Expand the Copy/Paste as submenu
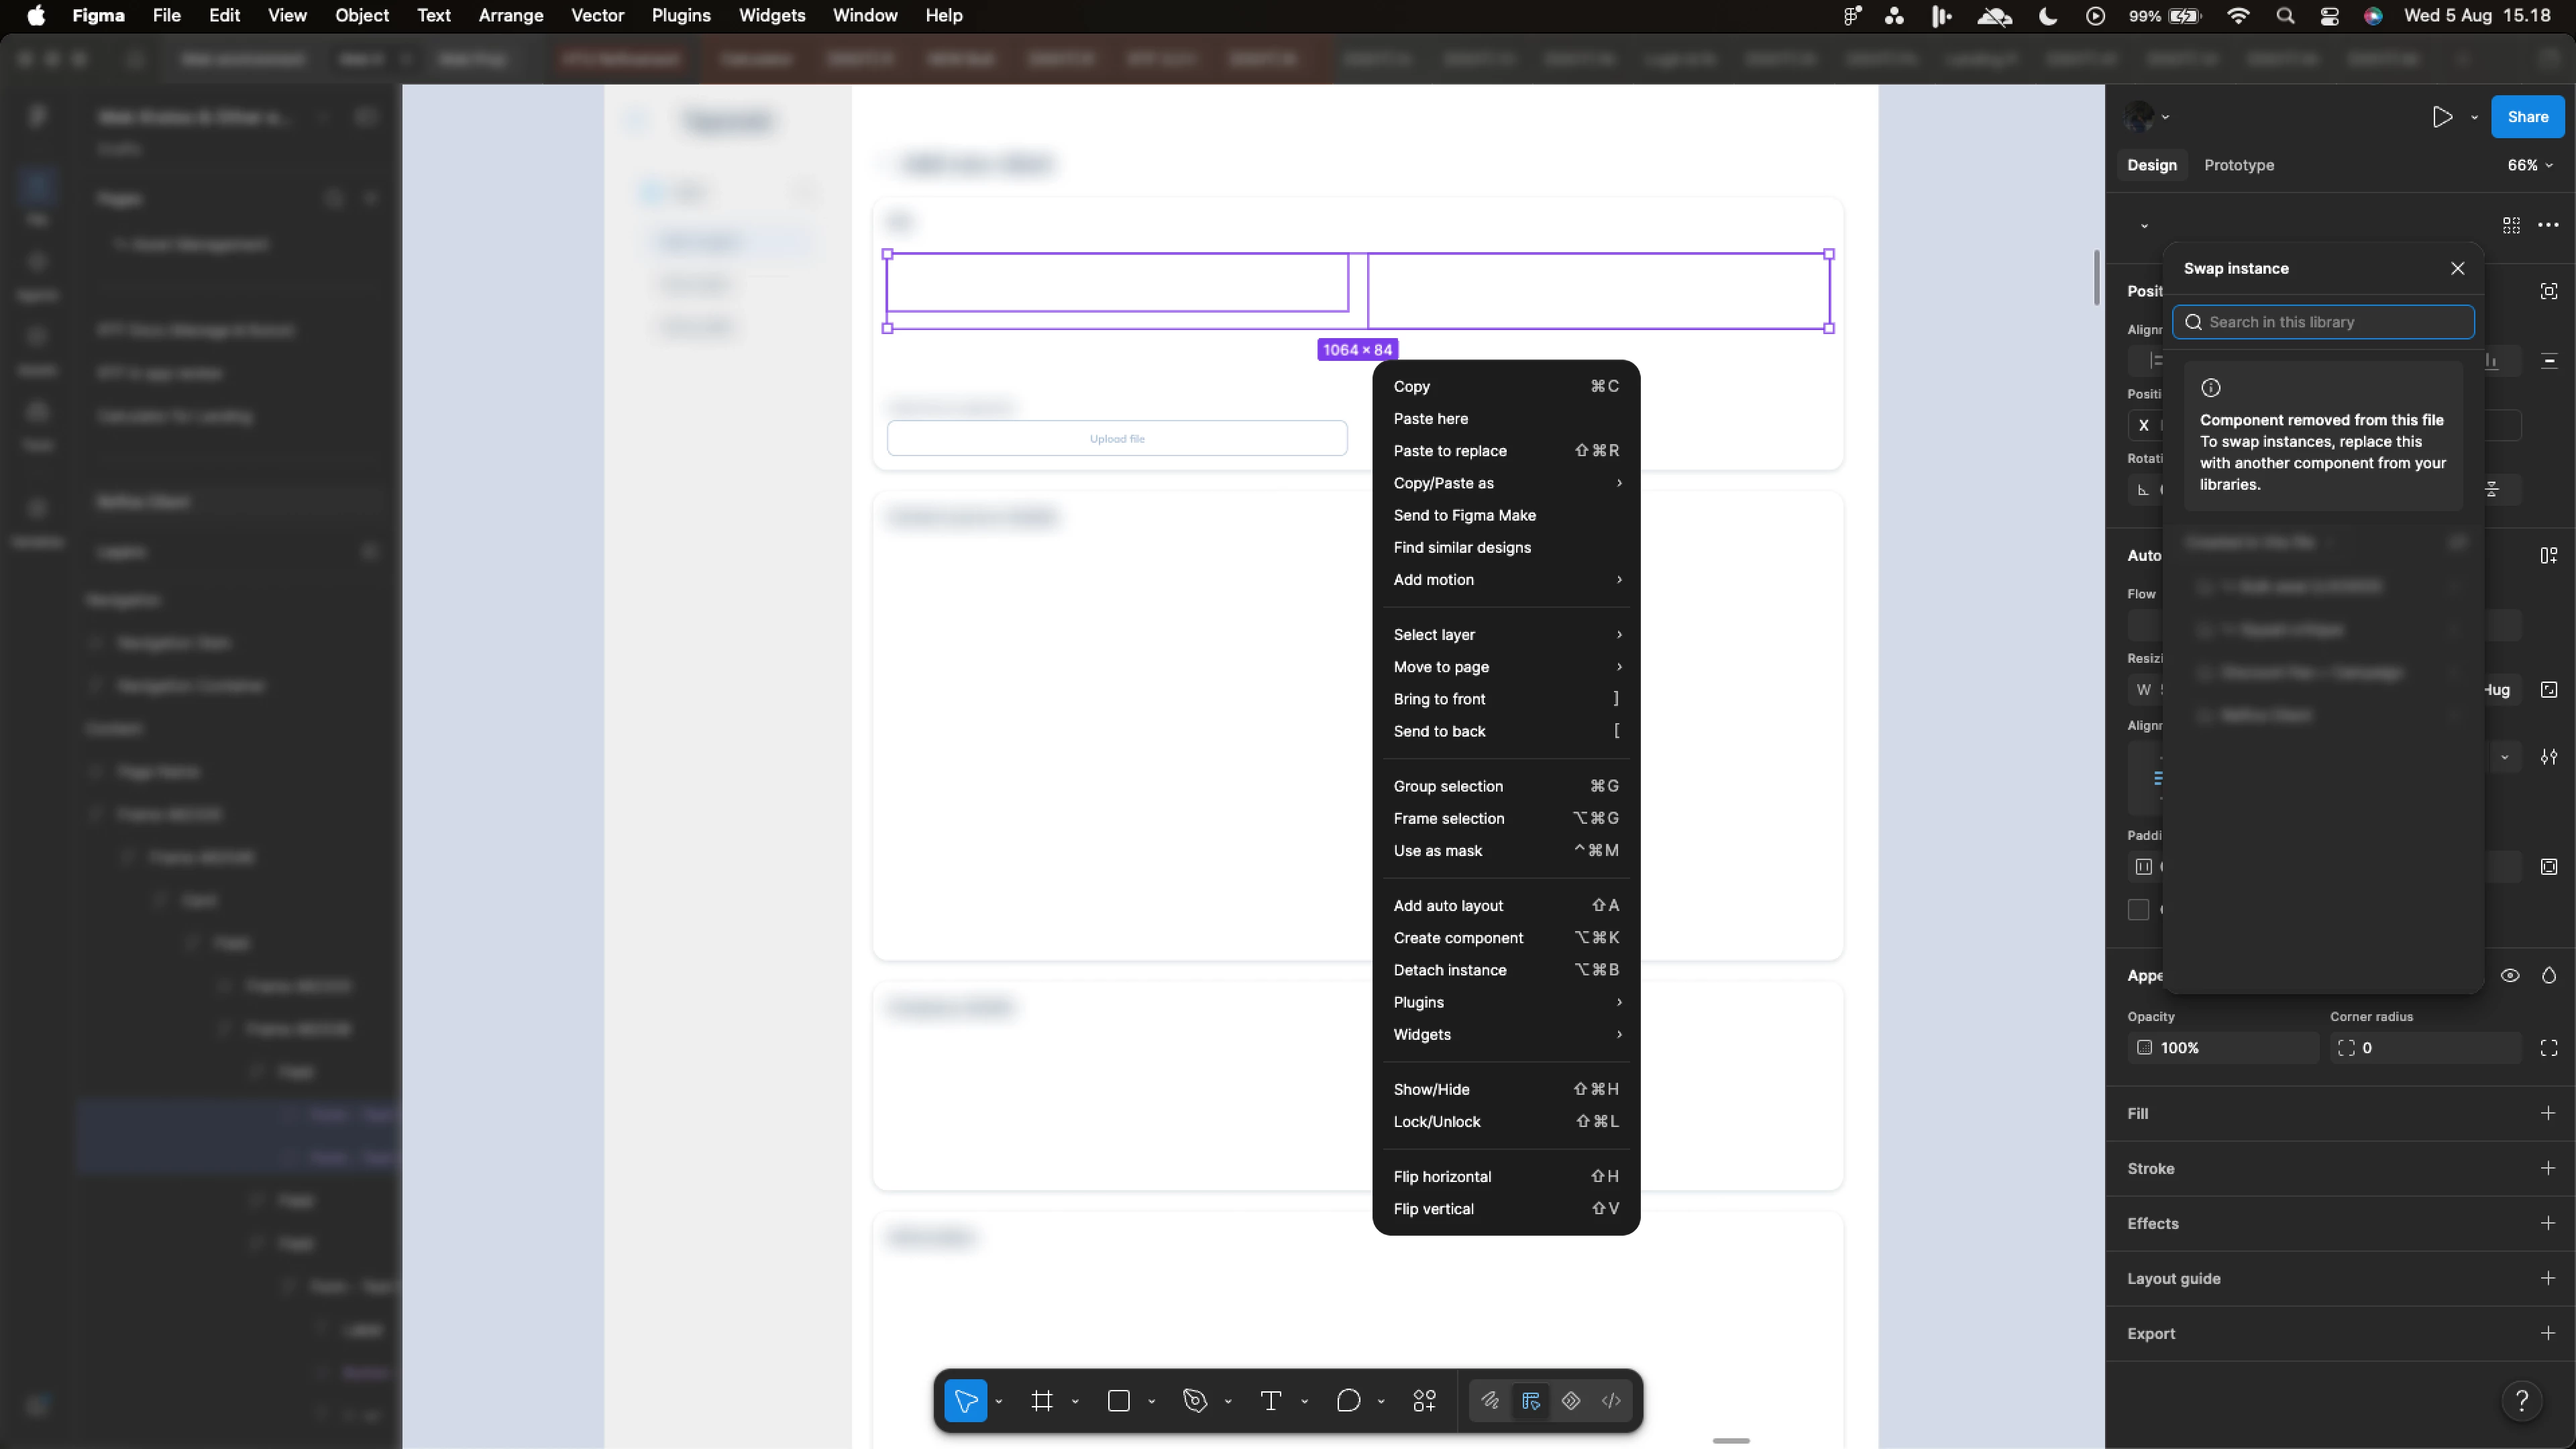 (1506, 483)
